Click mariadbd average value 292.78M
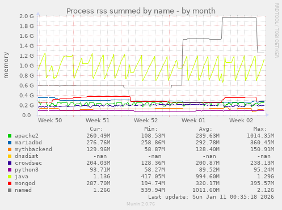 click(x=208, y=143)
